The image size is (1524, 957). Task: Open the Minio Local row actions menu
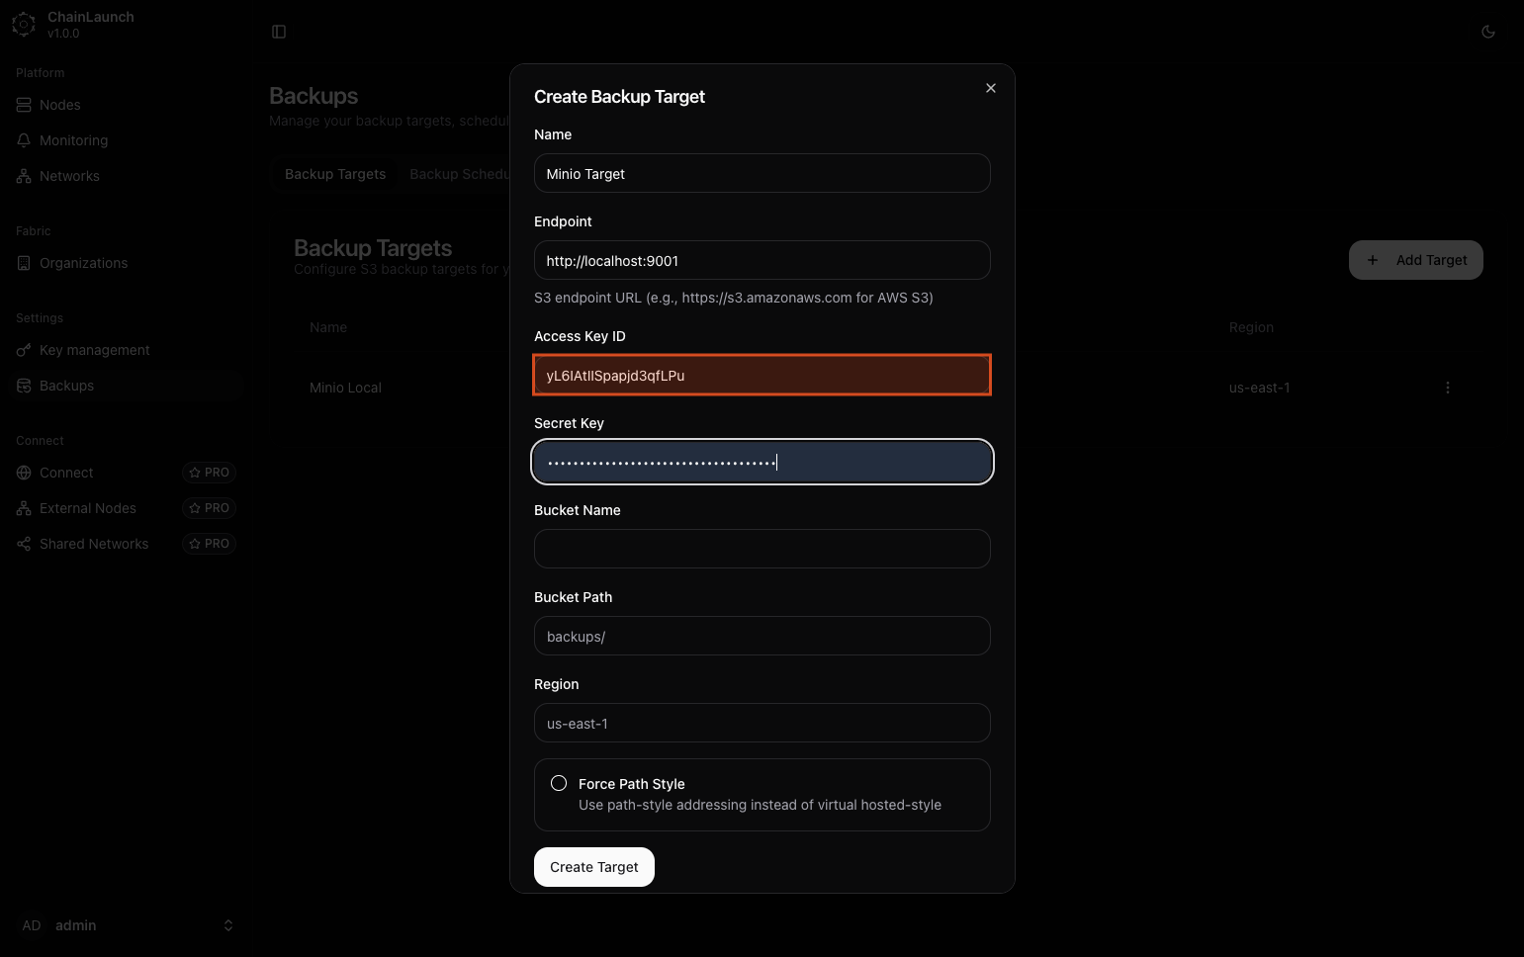[1447, 388]
